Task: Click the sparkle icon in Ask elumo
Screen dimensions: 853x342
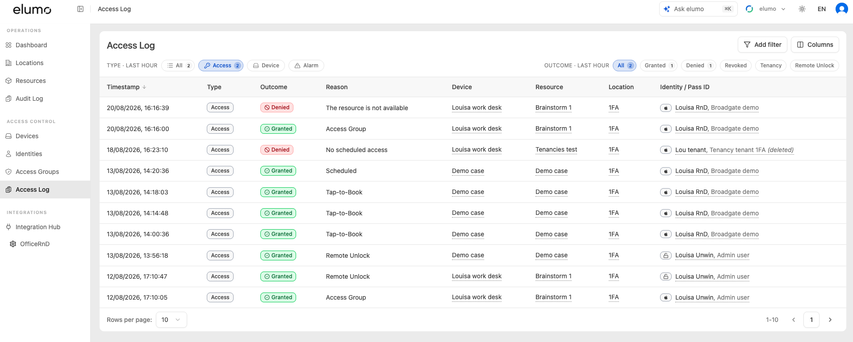Action: click(667, 9)
